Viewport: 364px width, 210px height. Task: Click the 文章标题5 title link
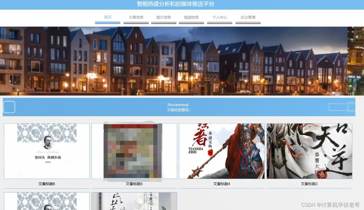[x=134, y=184]
